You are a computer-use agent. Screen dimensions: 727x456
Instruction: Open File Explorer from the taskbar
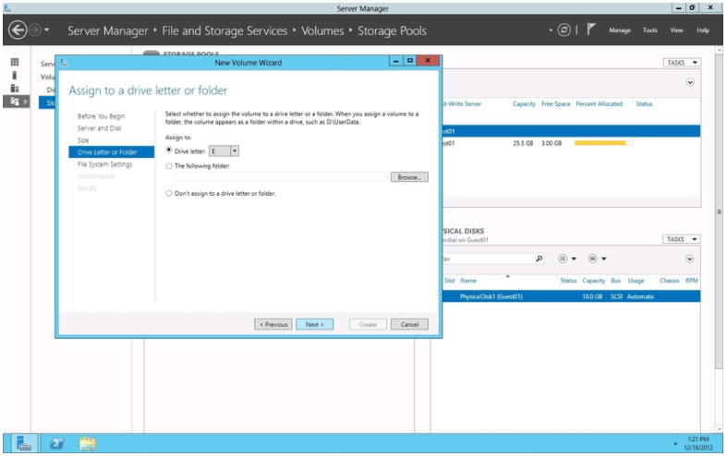[x=88, y=444]
